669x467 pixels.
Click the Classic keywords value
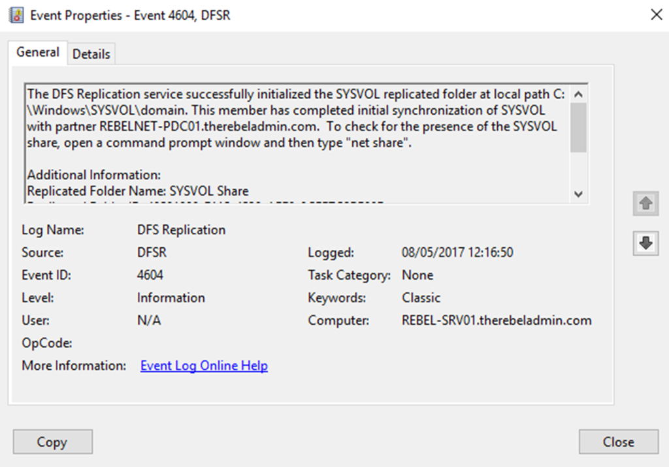[421, 297]
